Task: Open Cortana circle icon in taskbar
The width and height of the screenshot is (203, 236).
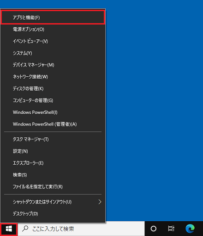Action: (153, 229)
